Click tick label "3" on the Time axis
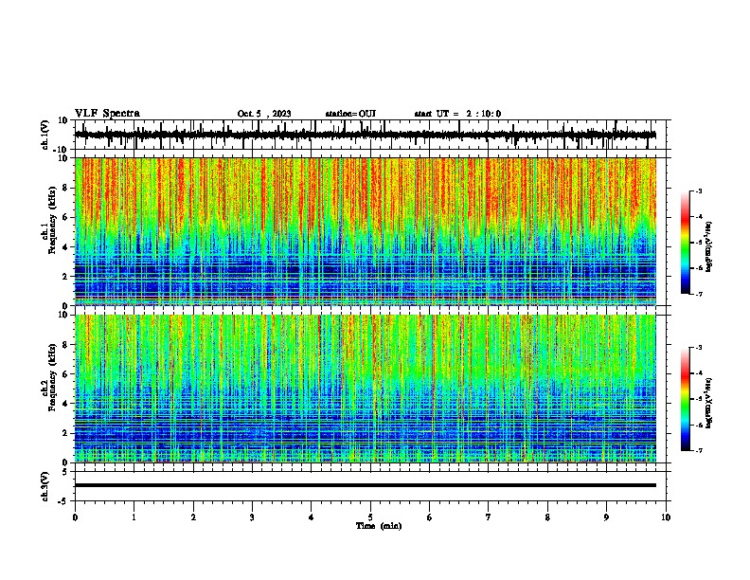 coord(252,517)
